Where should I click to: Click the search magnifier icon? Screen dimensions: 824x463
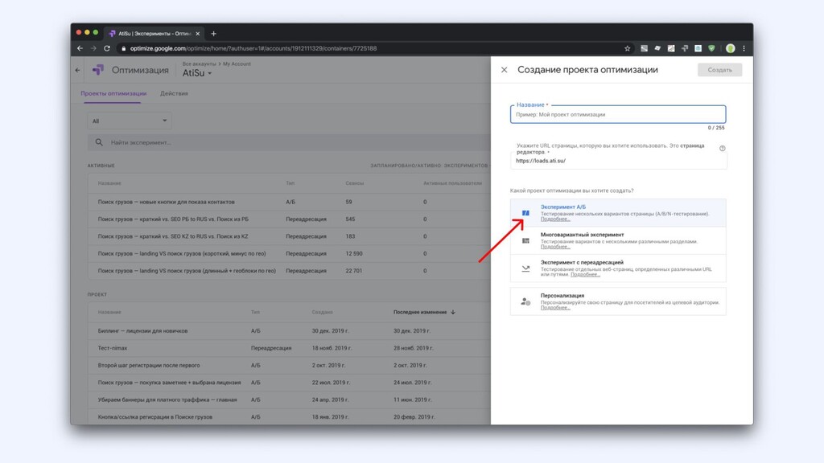(x=99, y=142)
